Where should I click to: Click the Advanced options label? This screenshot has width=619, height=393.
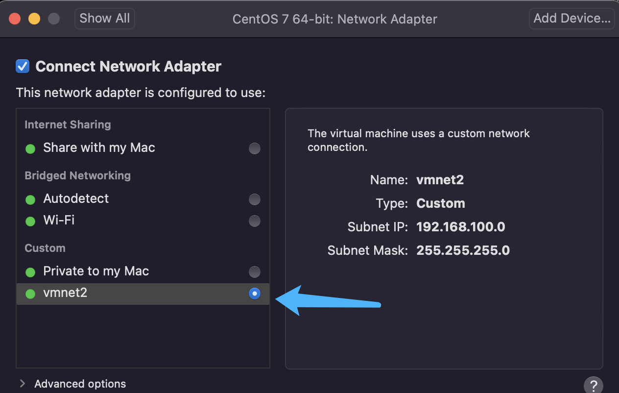tap(80, 384)
